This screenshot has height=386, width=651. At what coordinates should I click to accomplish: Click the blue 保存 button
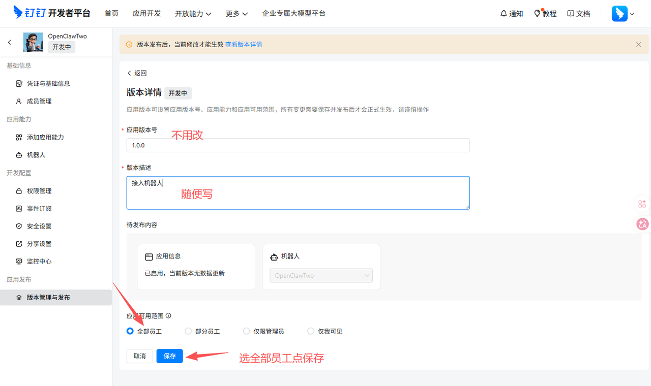(169, 356)
